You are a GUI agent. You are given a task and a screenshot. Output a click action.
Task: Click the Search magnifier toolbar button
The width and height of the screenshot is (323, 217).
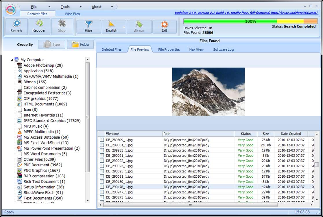[x=16, y=26]
